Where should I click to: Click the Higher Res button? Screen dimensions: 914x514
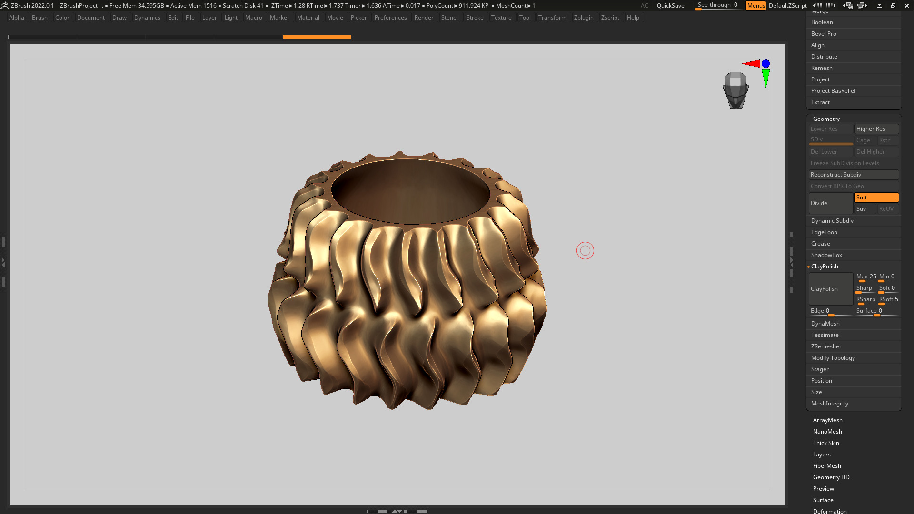(x=876, y=129)
